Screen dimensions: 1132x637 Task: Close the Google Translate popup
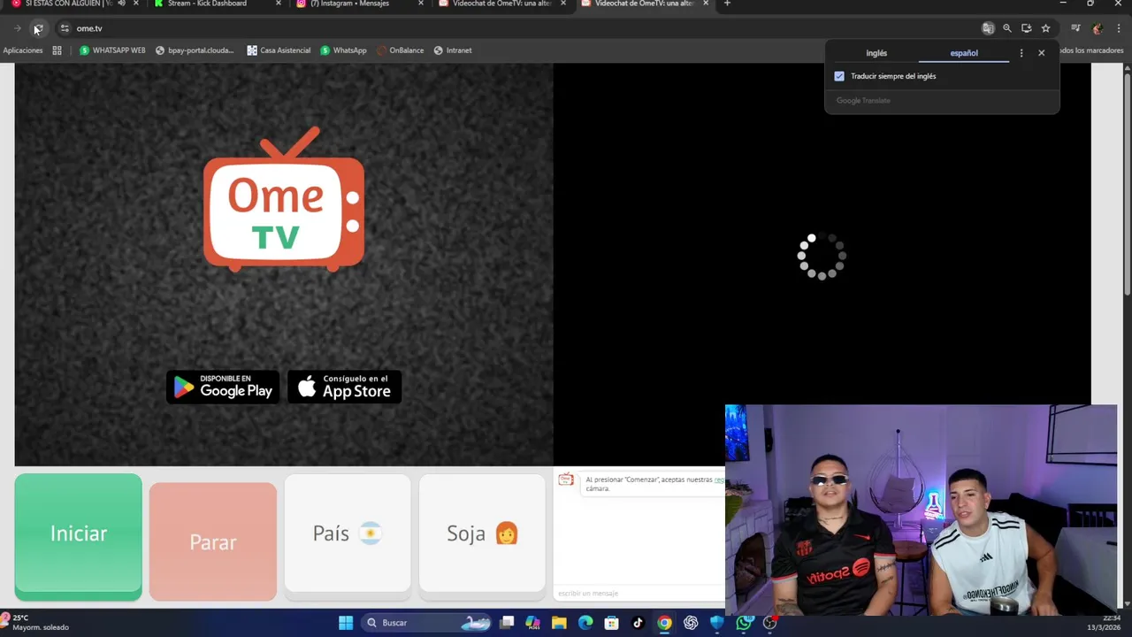coord(1042,53)
